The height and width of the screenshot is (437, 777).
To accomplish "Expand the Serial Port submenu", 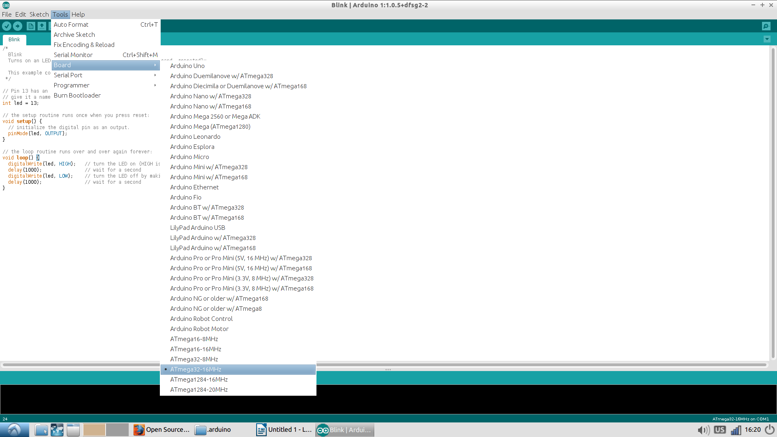I will (x=105, y=75).
